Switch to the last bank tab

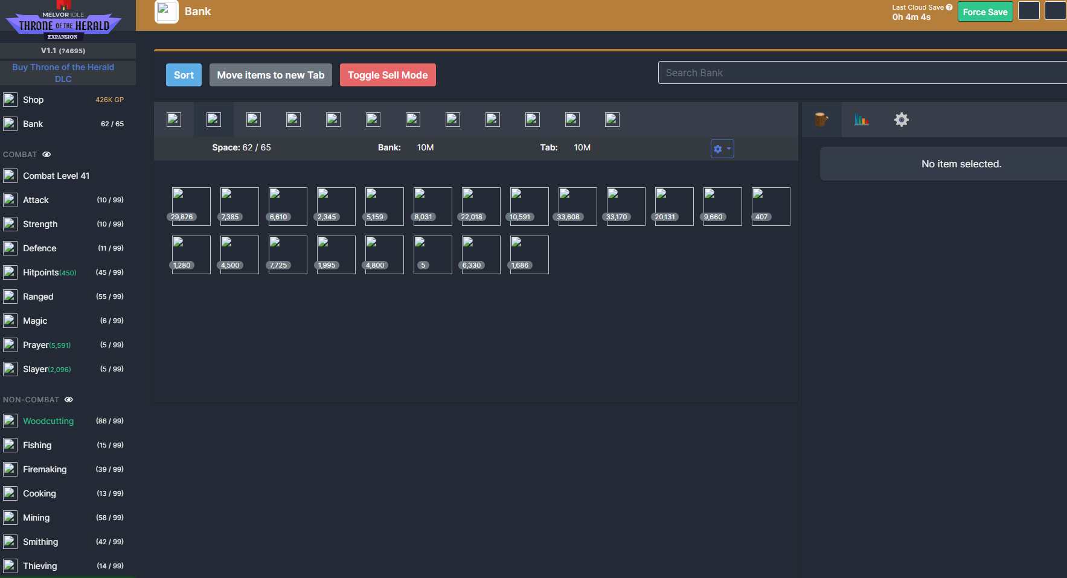click(x=612, y=119)
